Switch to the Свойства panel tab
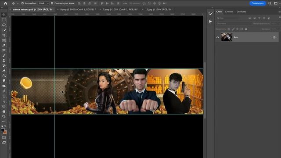This screenshot has width=281, height=158. point(241,12)
